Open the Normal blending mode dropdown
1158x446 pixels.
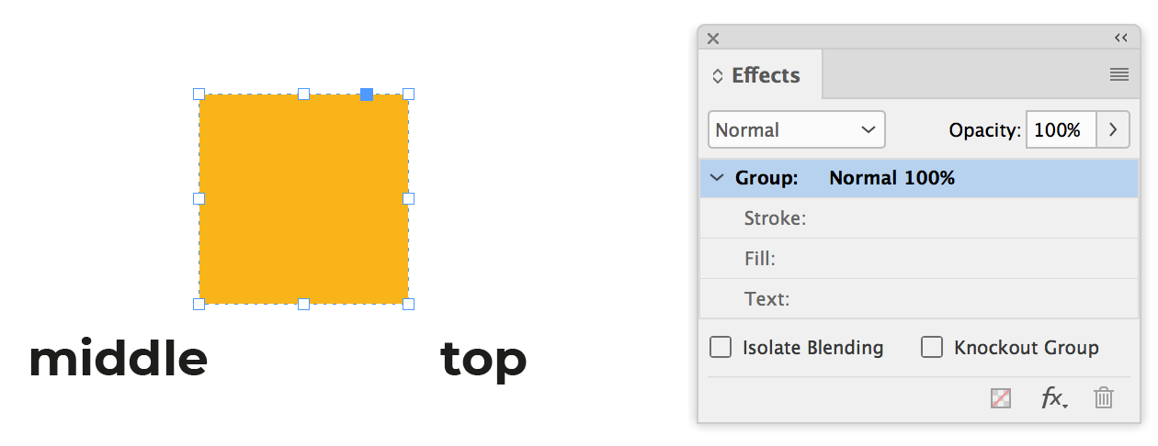(x=796, y=130)
